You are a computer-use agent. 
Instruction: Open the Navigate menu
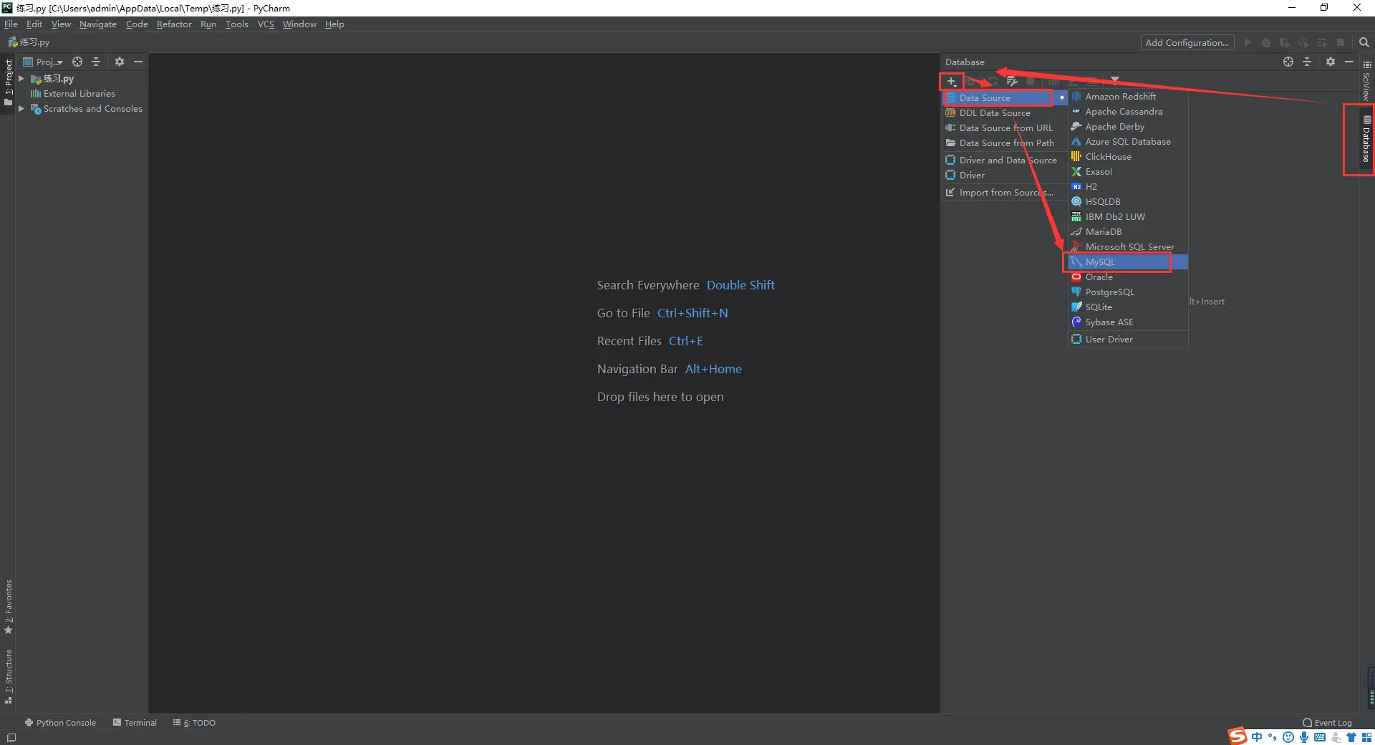pyautogui.click(x=98, y=24)
